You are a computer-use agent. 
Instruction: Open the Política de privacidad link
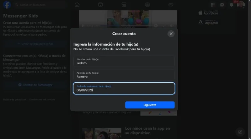click(x=14, y=100)
